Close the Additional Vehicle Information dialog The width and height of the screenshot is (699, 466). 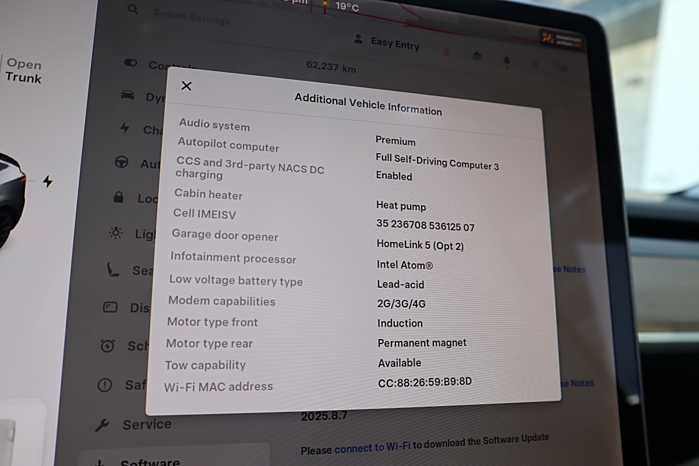[186, 86]
